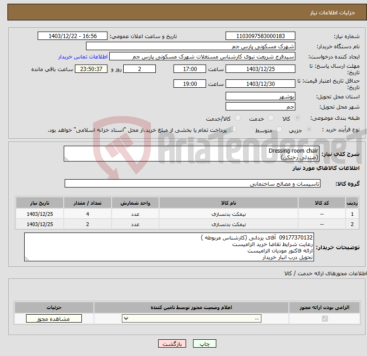The height and width of the screenshot is (356, 367).
Task: Click the اعلام وضعیت مجوز توسط تامین کننده header
Action: coord(191,307)
